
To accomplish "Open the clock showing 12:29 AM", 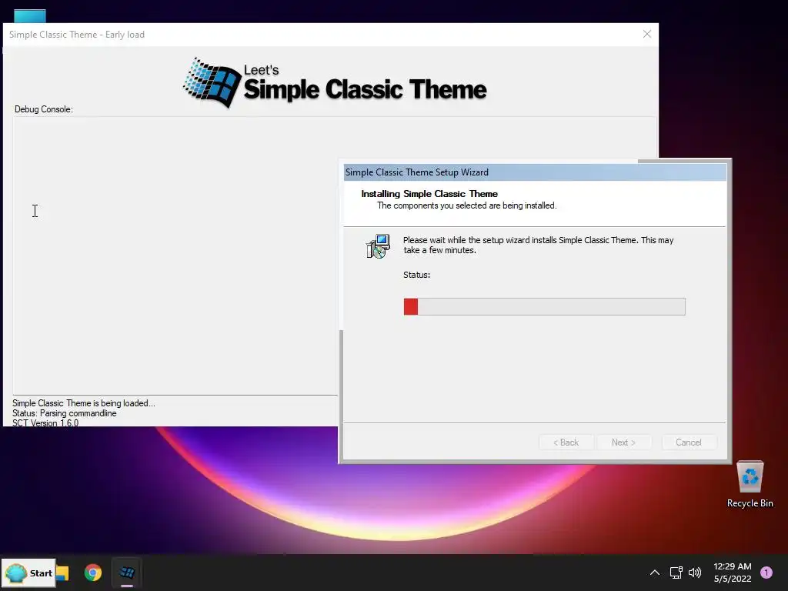I will pyautogui.click(x=733, y=566).
